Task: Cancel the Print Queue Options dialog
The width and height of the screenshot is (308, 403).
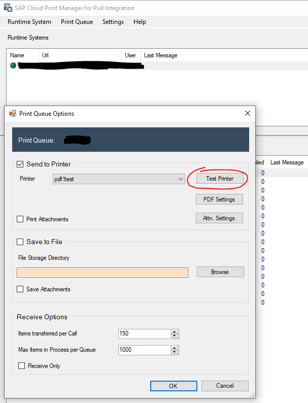Action: pos(225,386)
